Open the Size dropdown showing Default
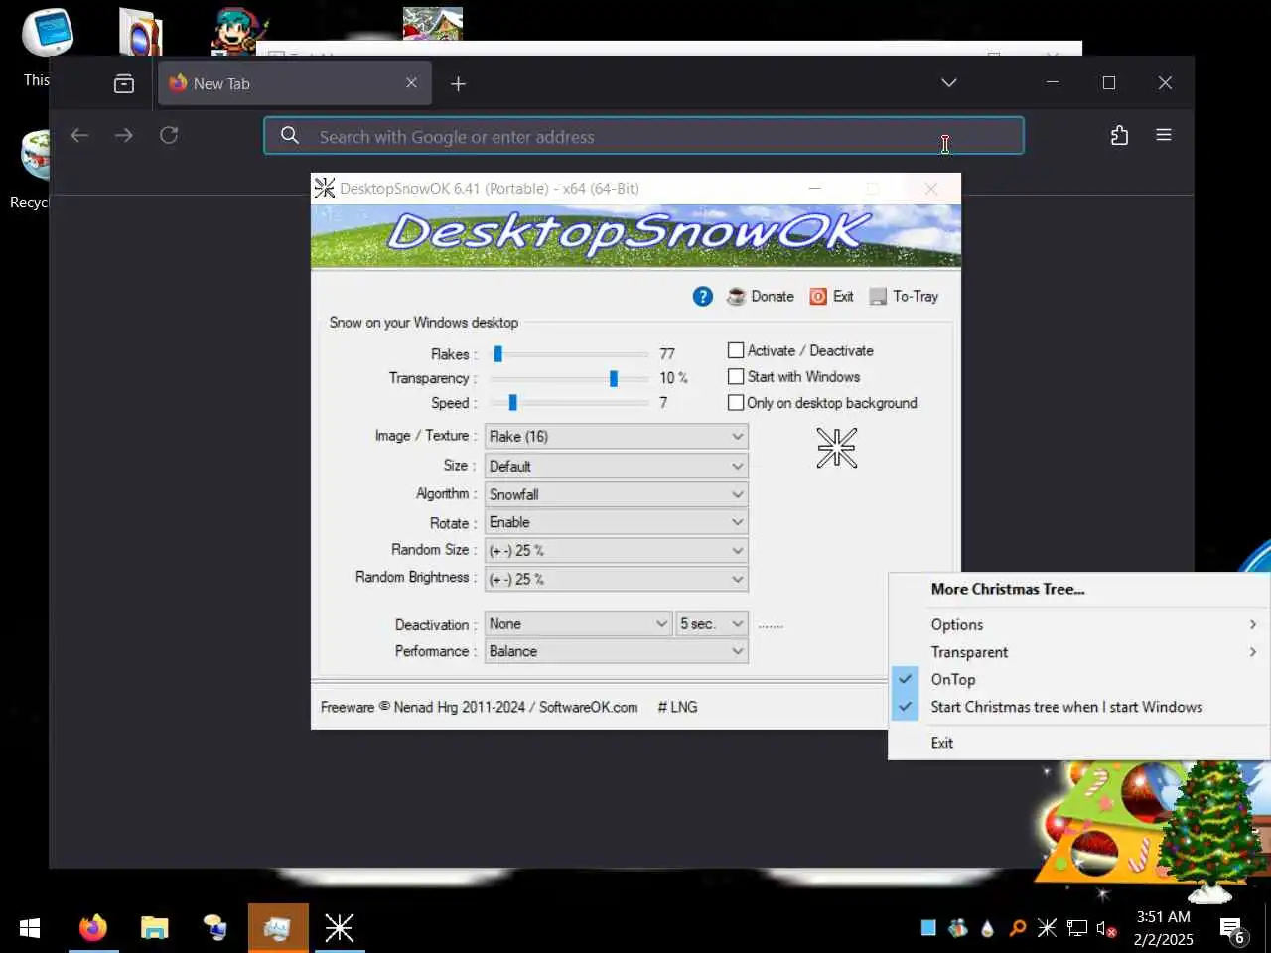 (x=616, y=466)
